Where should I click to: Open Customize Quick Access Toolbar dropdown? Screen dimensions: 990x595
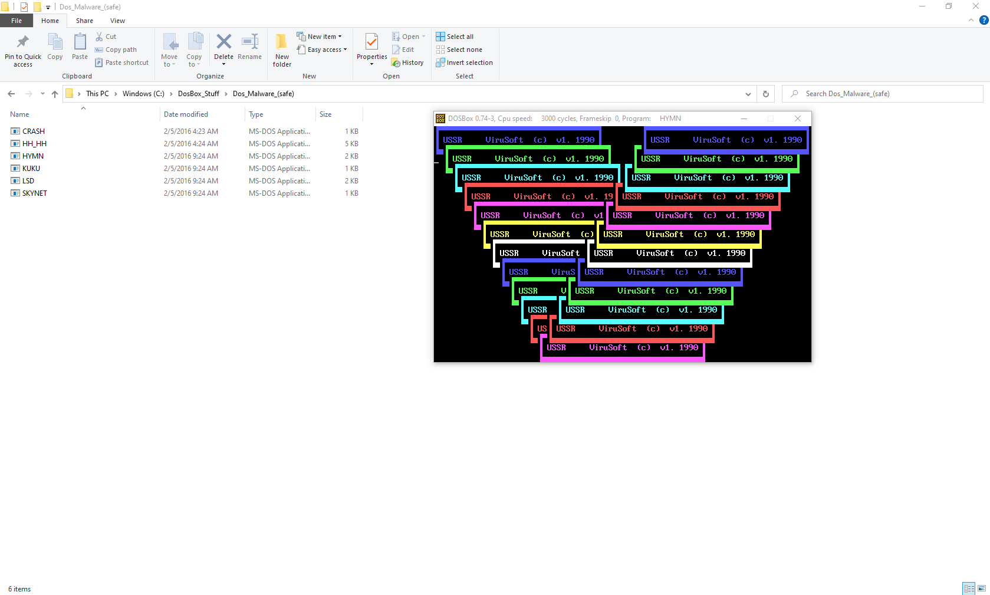tap(48, 7)
